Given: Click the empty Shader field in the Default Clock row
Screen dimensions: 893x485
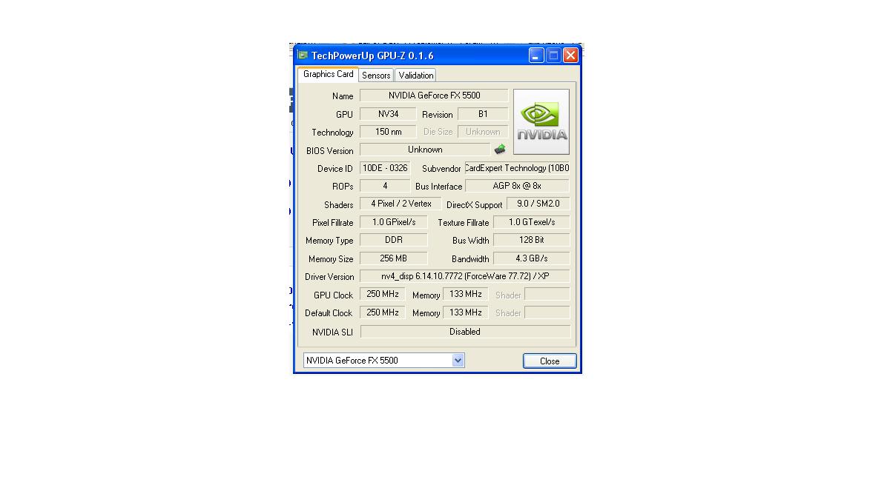Looking at the screenshot, I should (547, 312).
